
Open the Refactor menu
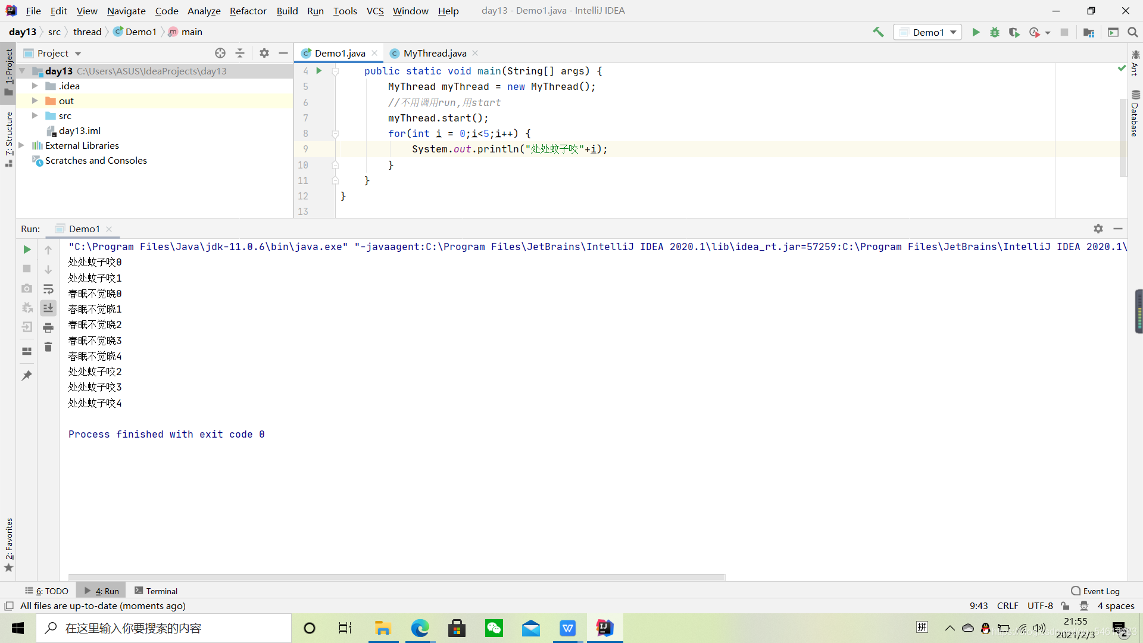coord(248,11)
